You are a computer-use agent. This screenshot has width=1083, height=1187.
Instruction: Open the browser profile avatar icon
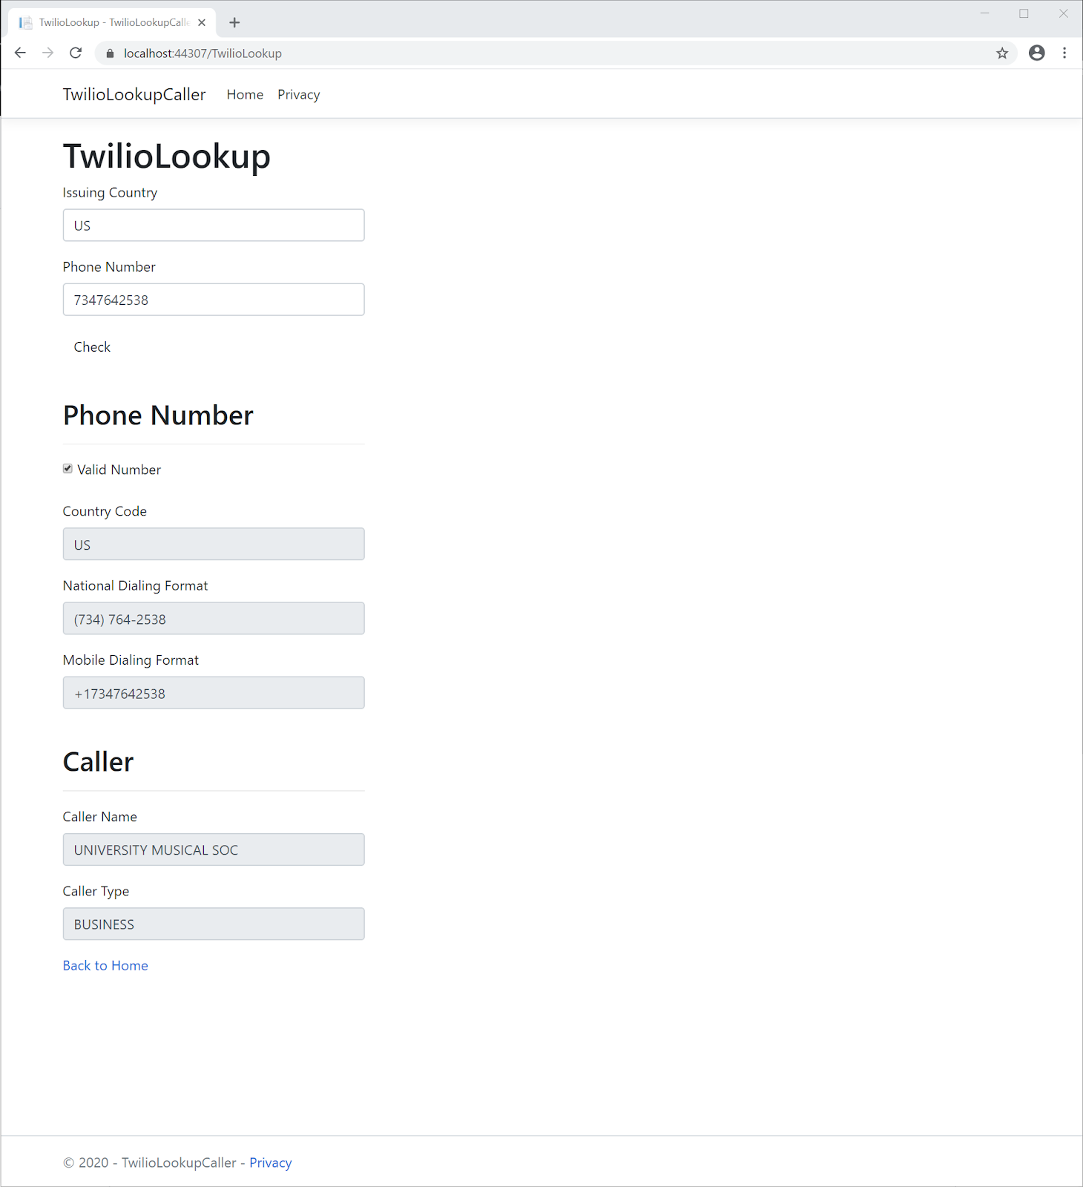coord(1037,53)
